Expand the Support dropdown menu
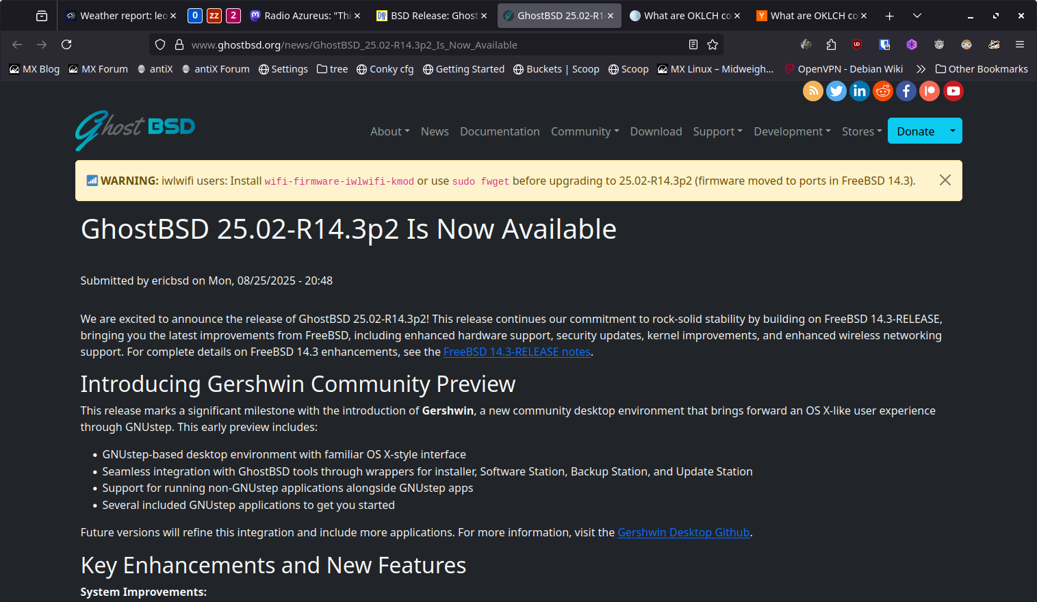 (717, 131)
